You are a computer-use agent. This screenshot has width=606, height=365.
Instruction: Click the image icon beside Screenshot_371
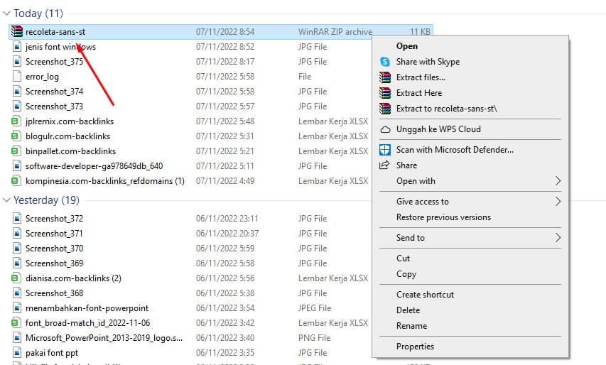(x=16, y=234)
